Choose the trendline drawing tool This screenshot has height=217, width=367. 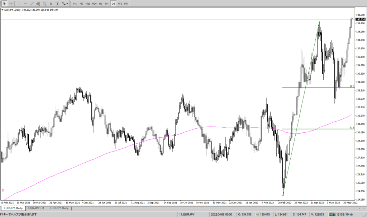[x=32, y=4]
